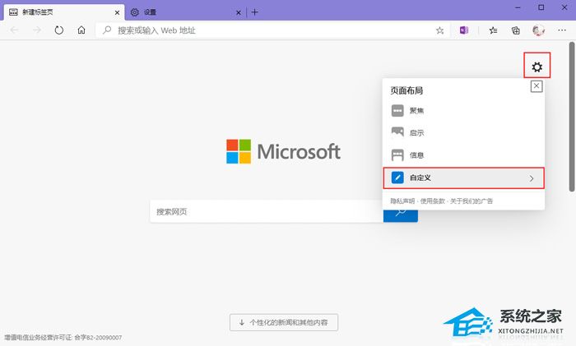Go to the home page icon
The height and width of the screenshot is (346, 576).
[81, 30]
